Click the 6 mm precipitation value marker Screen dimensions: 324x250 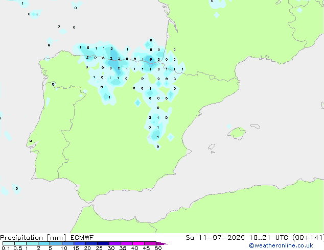click(x=151, y=60)
